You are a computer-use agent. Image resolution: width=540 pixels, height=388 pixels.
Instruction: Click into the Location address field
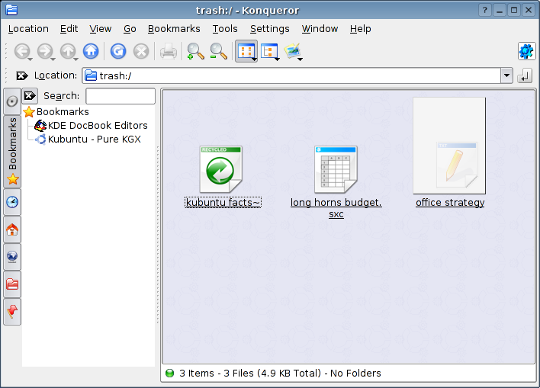click(x=291, y=75)
